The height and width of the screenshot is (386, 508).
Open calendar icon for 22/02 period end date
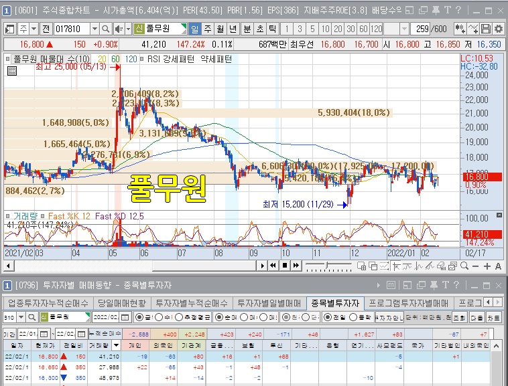point(81,334)
